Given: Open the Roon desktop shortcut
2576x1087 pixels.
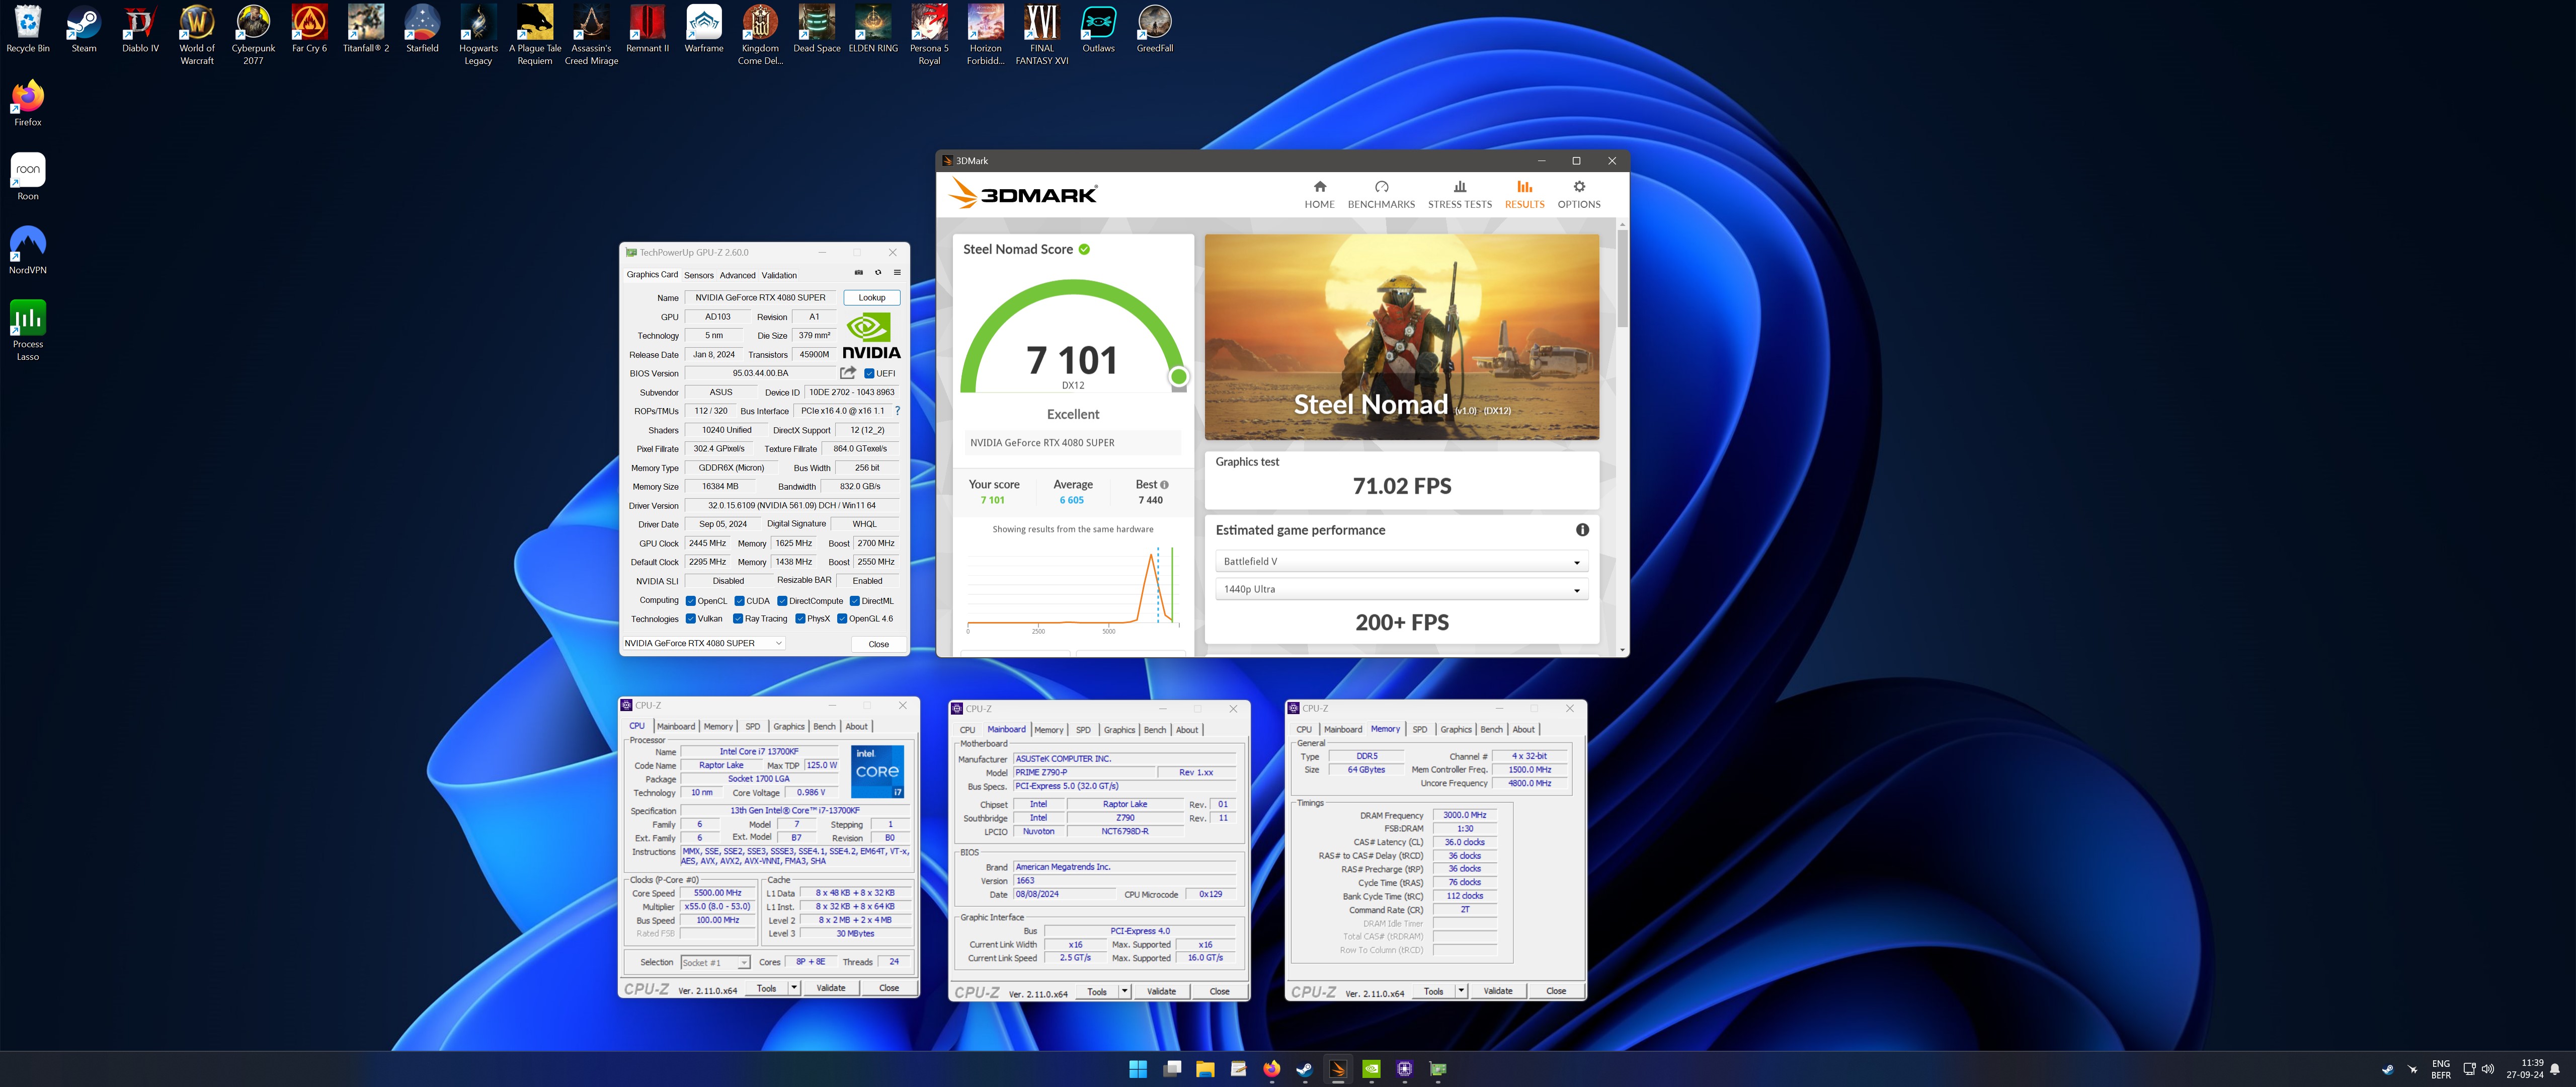Looking at the screenshot, I should (28, 177).
